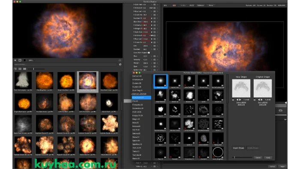This screenshot has height=169, width=300.
Task: Click the white left arrow in Number Over Life row
Action: coord(152,18)
